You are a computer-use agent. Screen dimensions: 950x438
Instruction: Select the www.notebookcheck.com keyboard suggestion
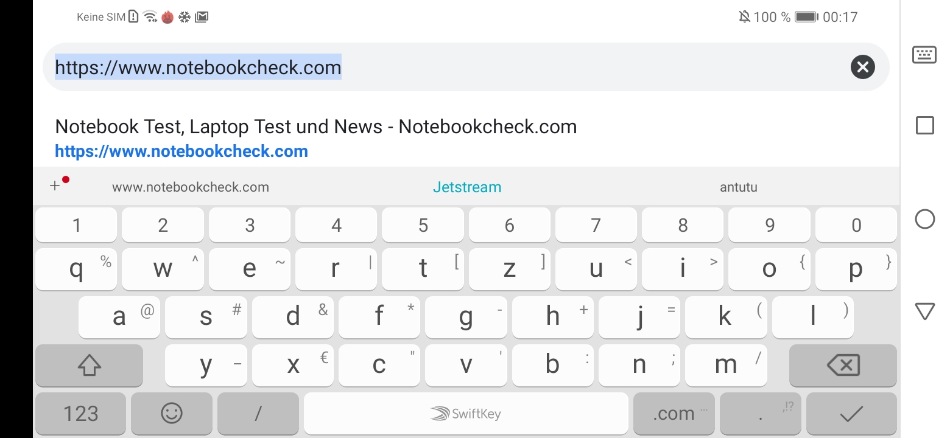190,187
